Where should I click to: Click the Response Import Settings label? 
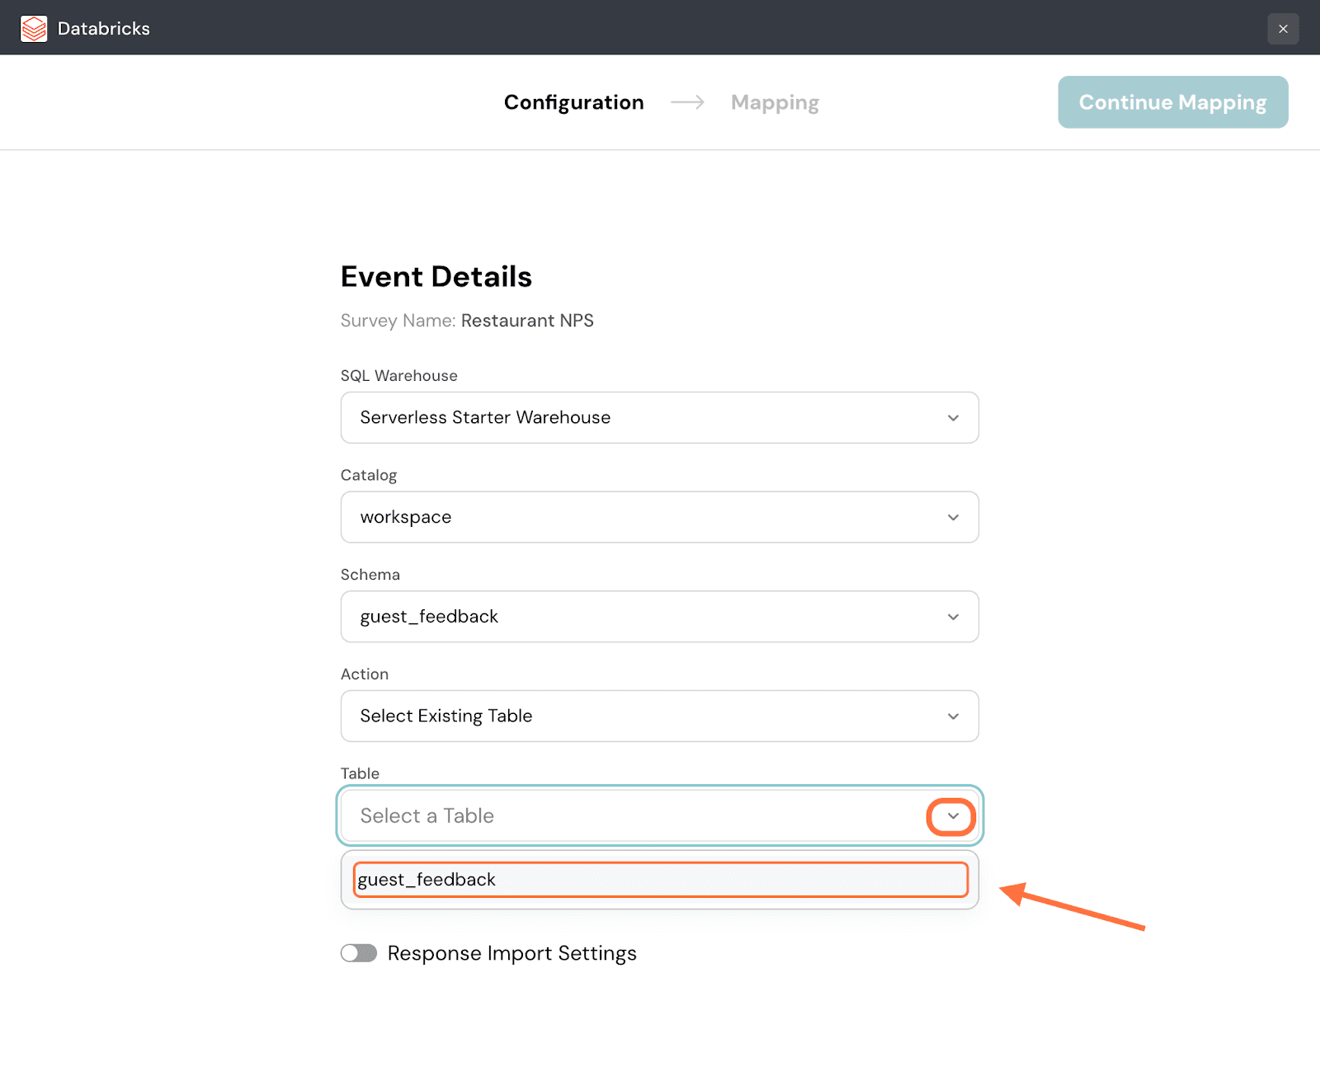click(x=511, y=953)
